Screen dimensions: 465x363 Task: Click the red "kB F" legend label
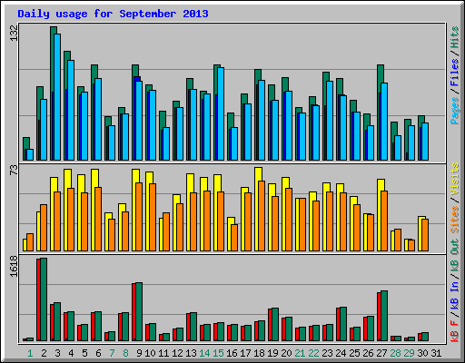(454, 331)
